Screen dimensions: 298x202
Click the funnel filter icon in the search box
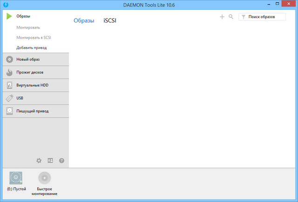coord(244,17)
